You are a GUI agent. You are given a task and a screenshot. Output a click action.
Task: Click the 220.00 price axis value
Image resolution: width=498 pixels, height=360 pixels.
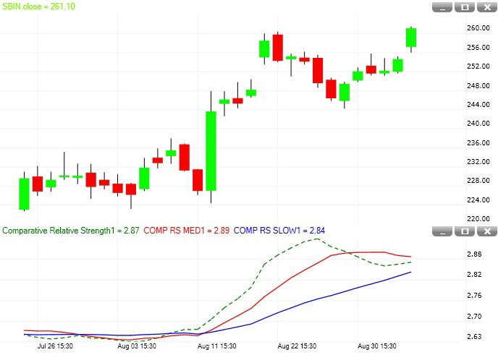click(x=478, y=218)
